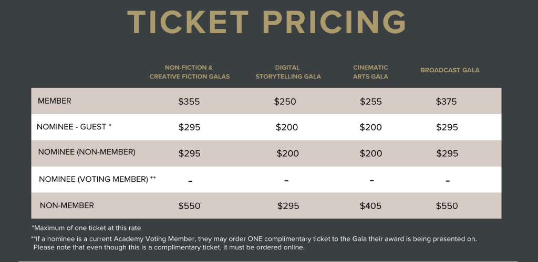Screen dimensions: 538x262
Task: Click the $550 Non-Member Broadcast Gala price
Action: (x=447, y=206)
